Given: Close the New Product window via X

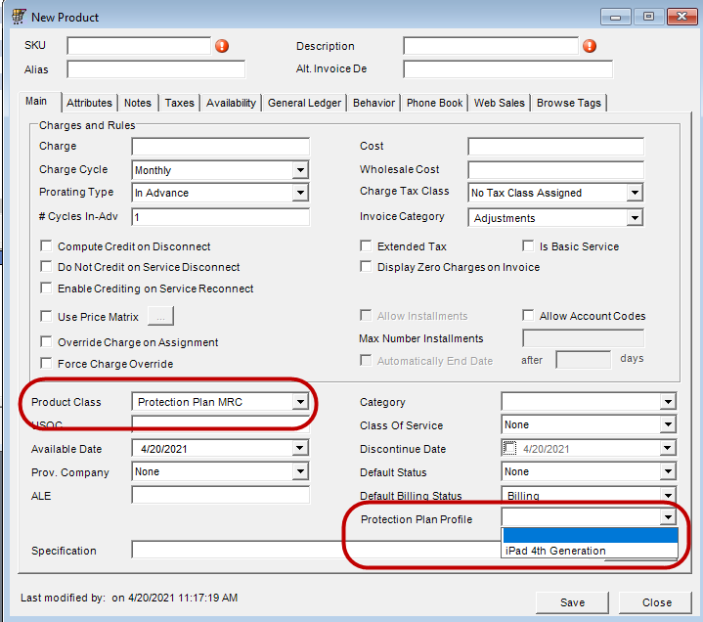Looking at the screenshot, I should coord(681,17).
